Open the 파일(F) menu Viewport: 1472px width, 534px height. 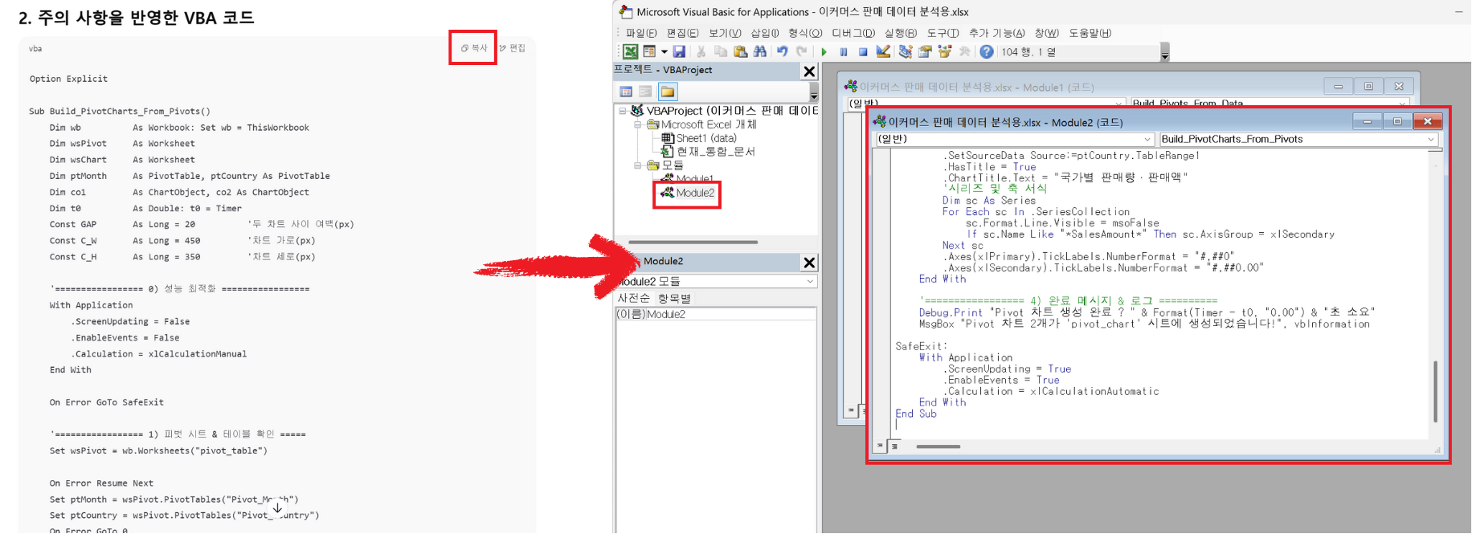click(641, 33)
